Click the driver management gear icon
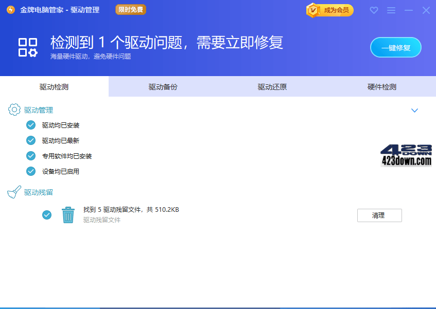Image resolution: width=436 pixels, height=309 pixels. (x=14, y=110)
